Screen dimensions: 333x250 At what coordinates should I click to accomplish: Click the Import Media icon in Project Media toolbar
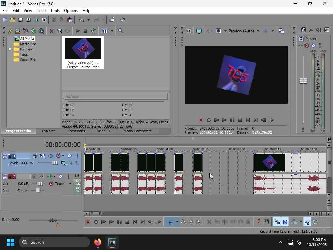(10, 31)
